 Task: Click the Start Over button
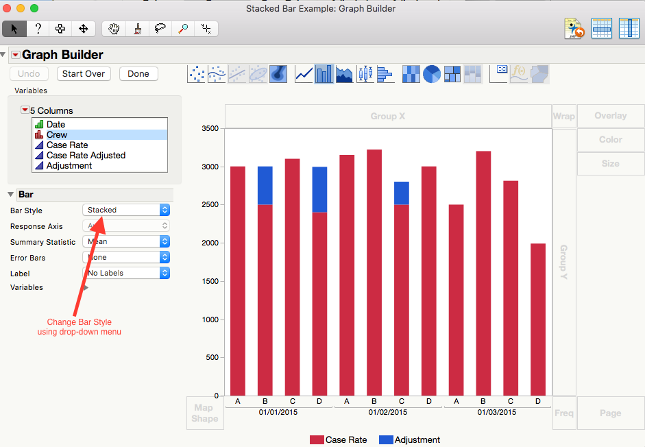84,73
